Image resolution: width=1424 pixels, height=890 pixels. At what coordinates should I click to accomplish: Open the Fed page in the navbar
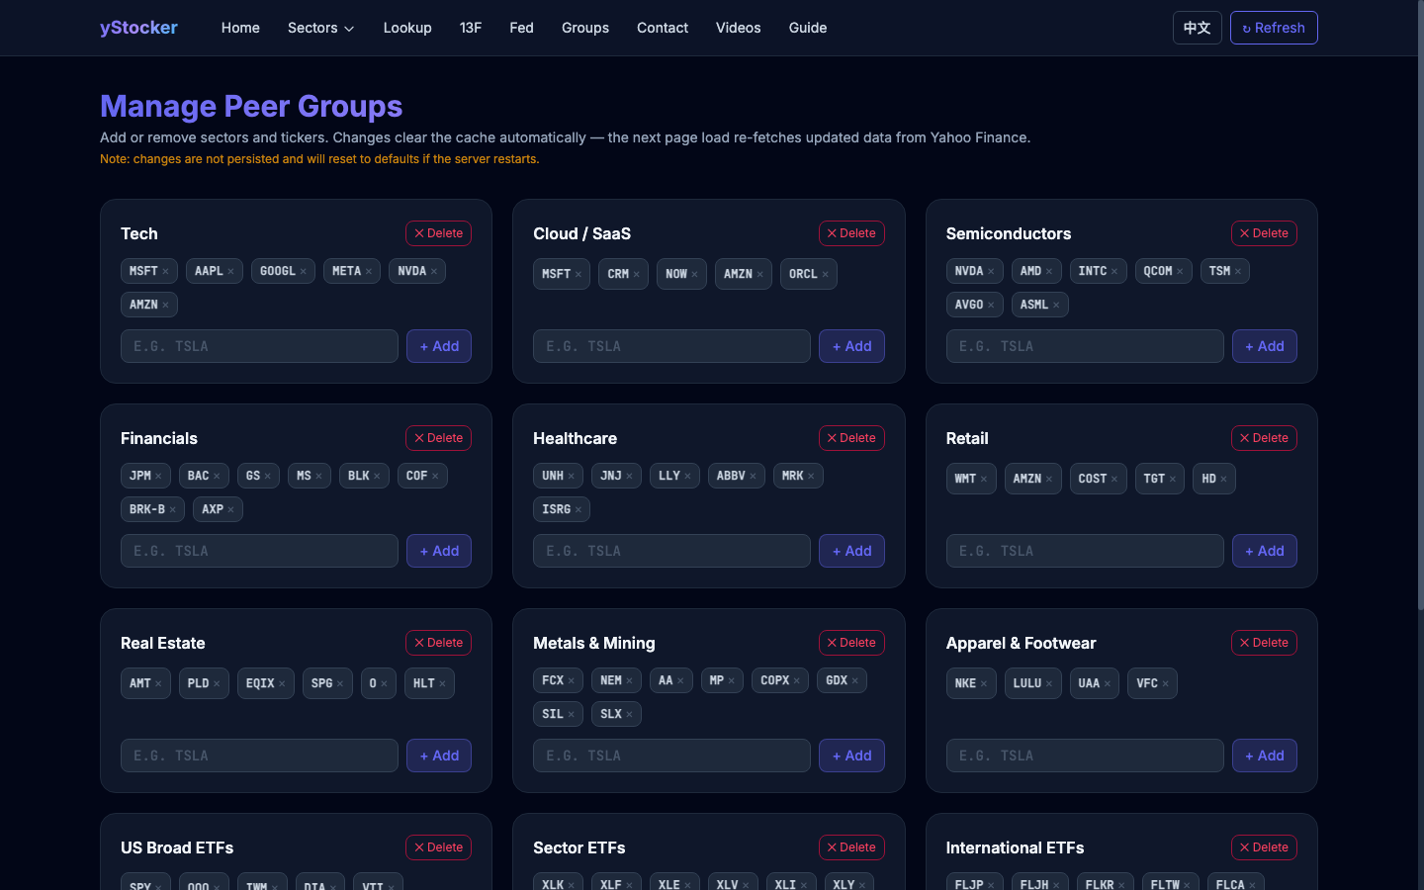pos(521,28)
